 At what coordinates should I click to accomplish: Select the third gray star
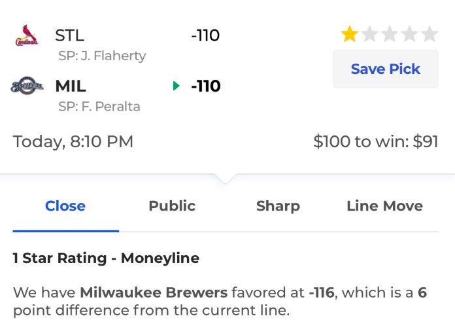click(390, 34)
